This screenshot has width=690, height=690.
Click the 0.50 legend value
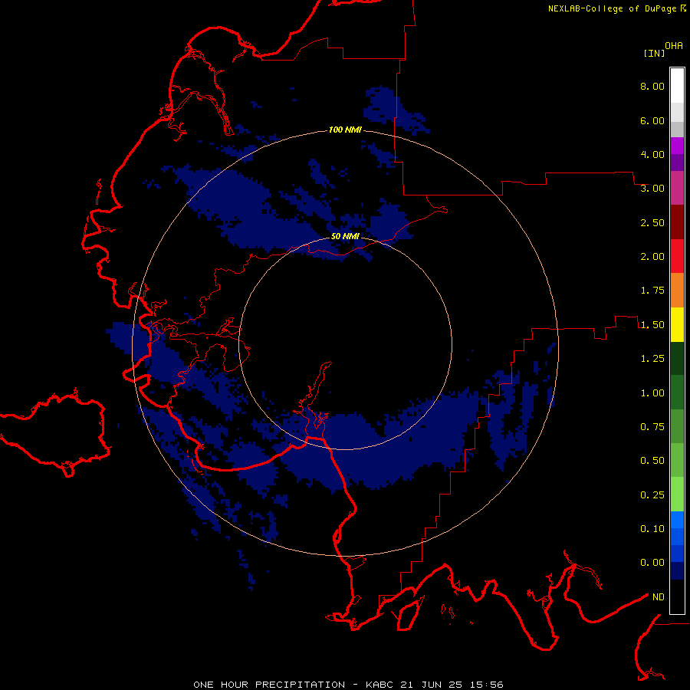point(652,461)
